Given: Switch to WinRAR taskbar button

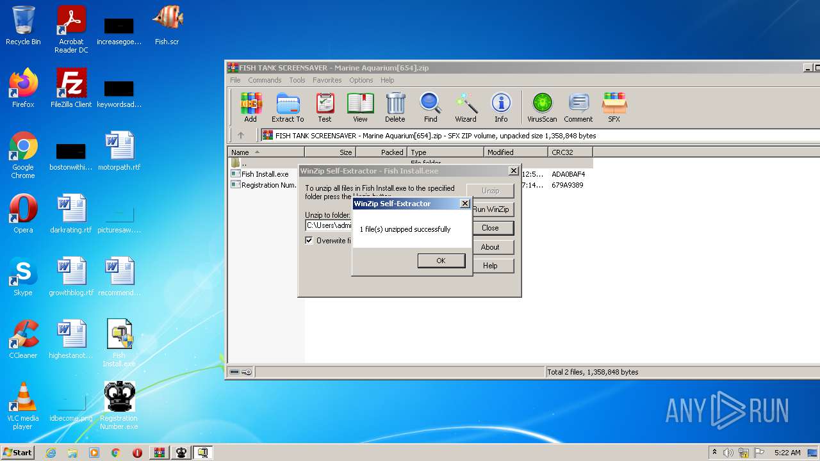Looking at the screenshot, I should point(159,453).
